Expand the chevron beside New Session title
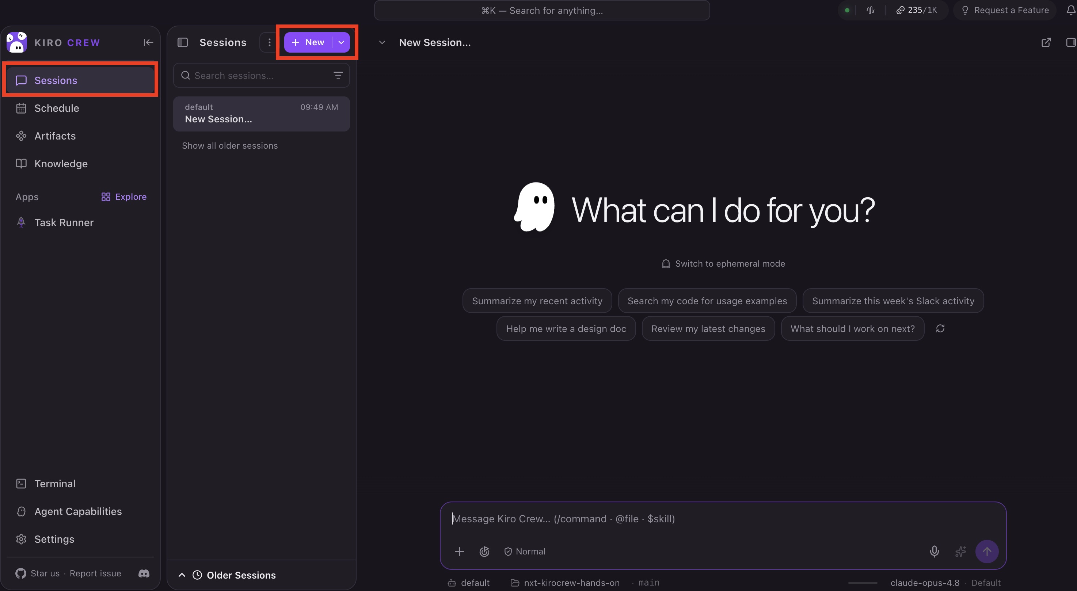 [x=382, y=42]
